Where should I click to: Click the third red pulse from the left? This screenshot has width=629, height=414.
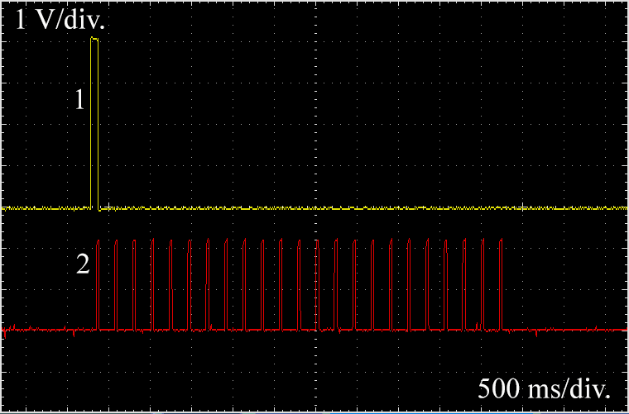click(135, 281)
